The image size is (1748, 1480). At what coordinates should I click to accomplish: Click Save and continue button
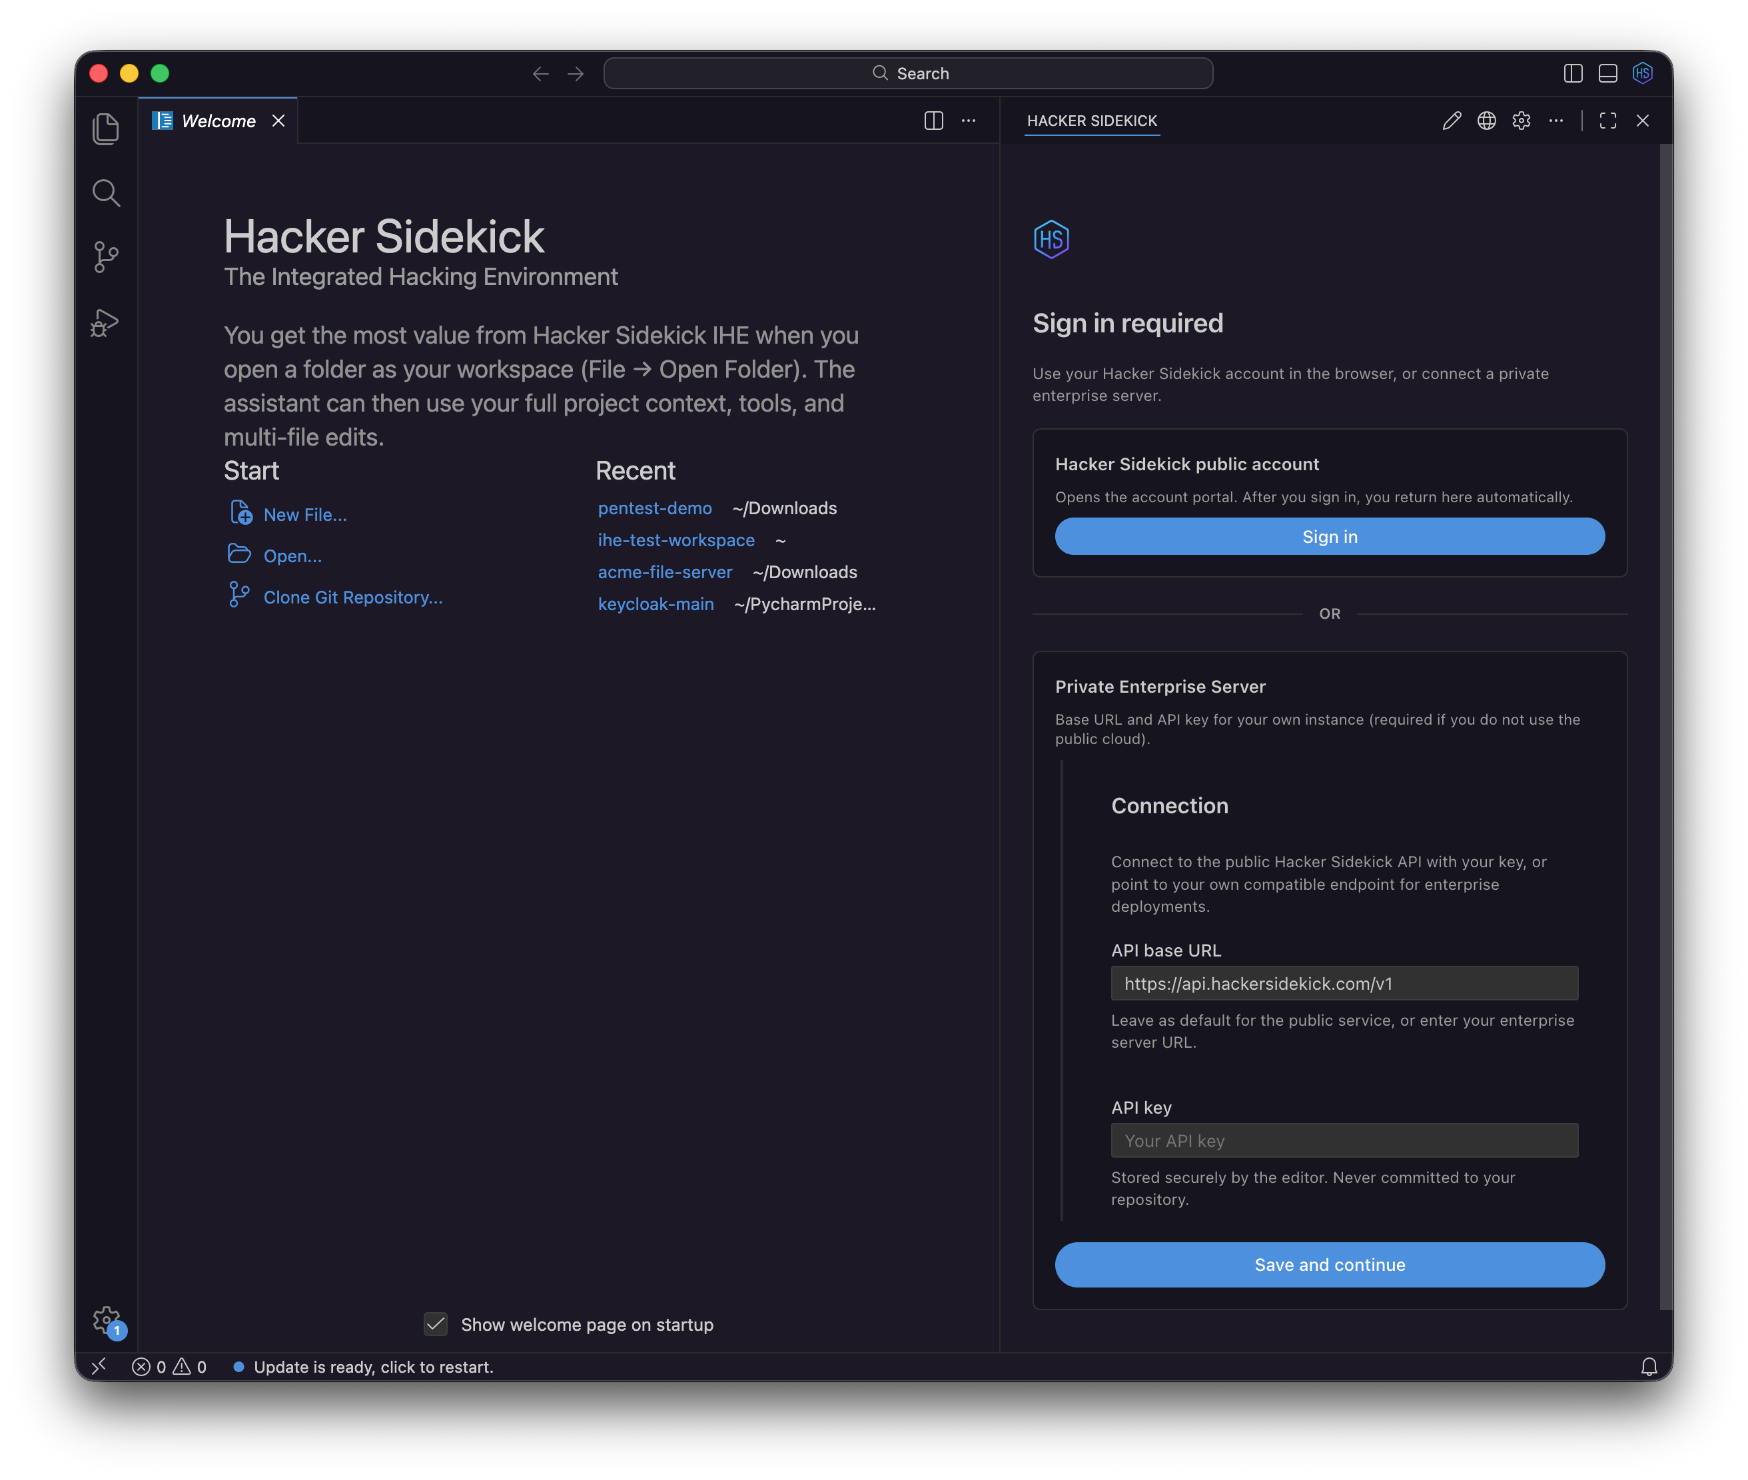pos(1330,1266)
